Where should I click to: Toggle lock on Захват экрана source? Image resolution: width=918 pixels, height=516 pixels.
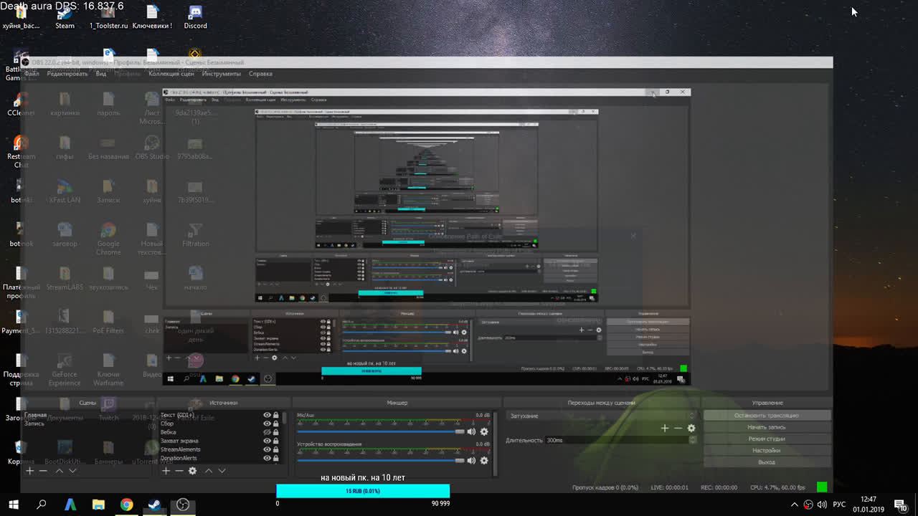coord(276,441)
